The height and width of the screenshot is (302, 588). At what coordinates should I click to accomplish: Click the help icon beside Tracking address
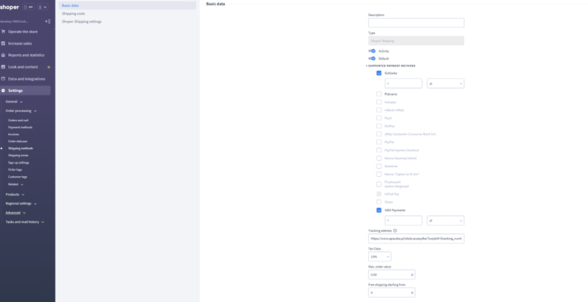(395, 230)
